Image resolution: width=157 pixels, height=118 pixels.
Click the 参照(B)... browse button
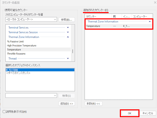[66, 19]
